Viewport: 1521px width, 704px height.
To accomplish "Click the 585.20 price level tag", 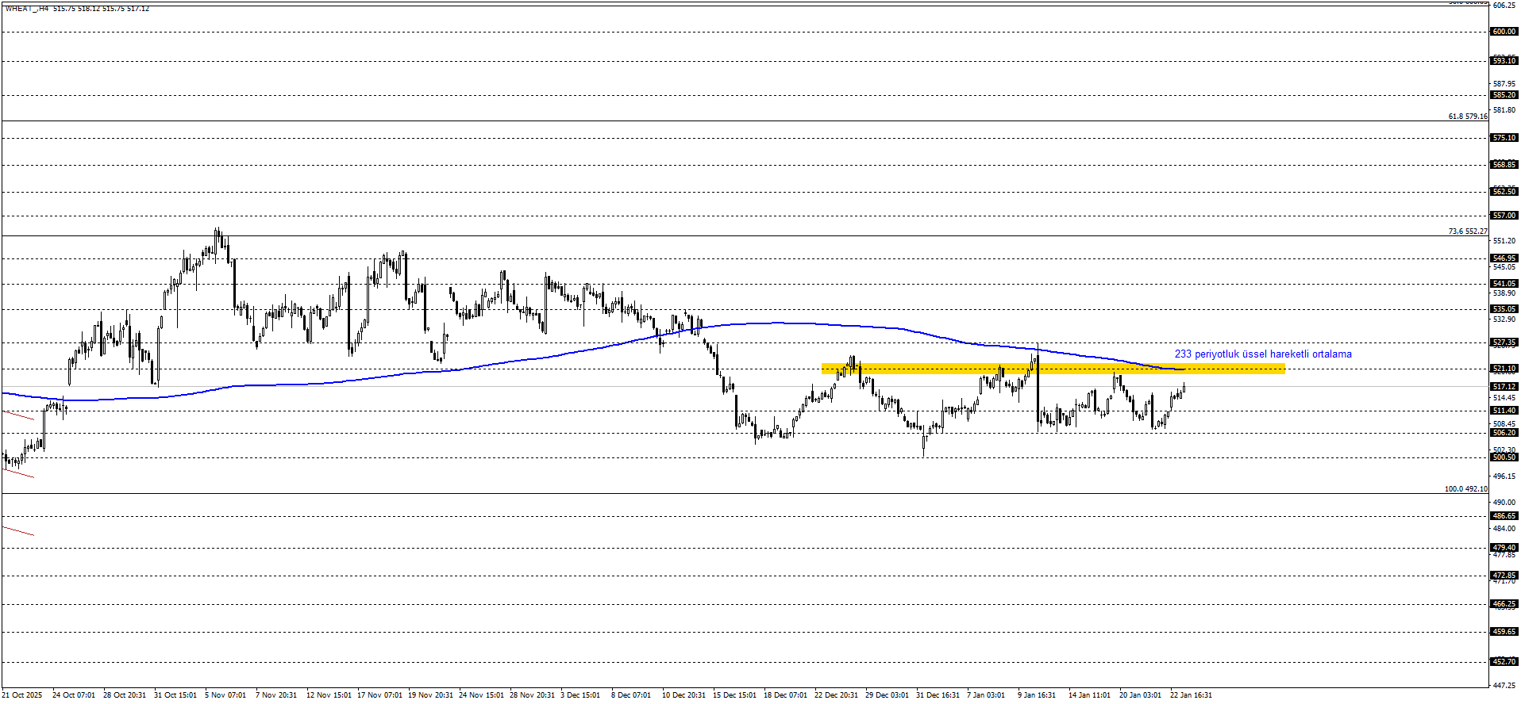I will pyautogui.click(x=1504, y=95).
